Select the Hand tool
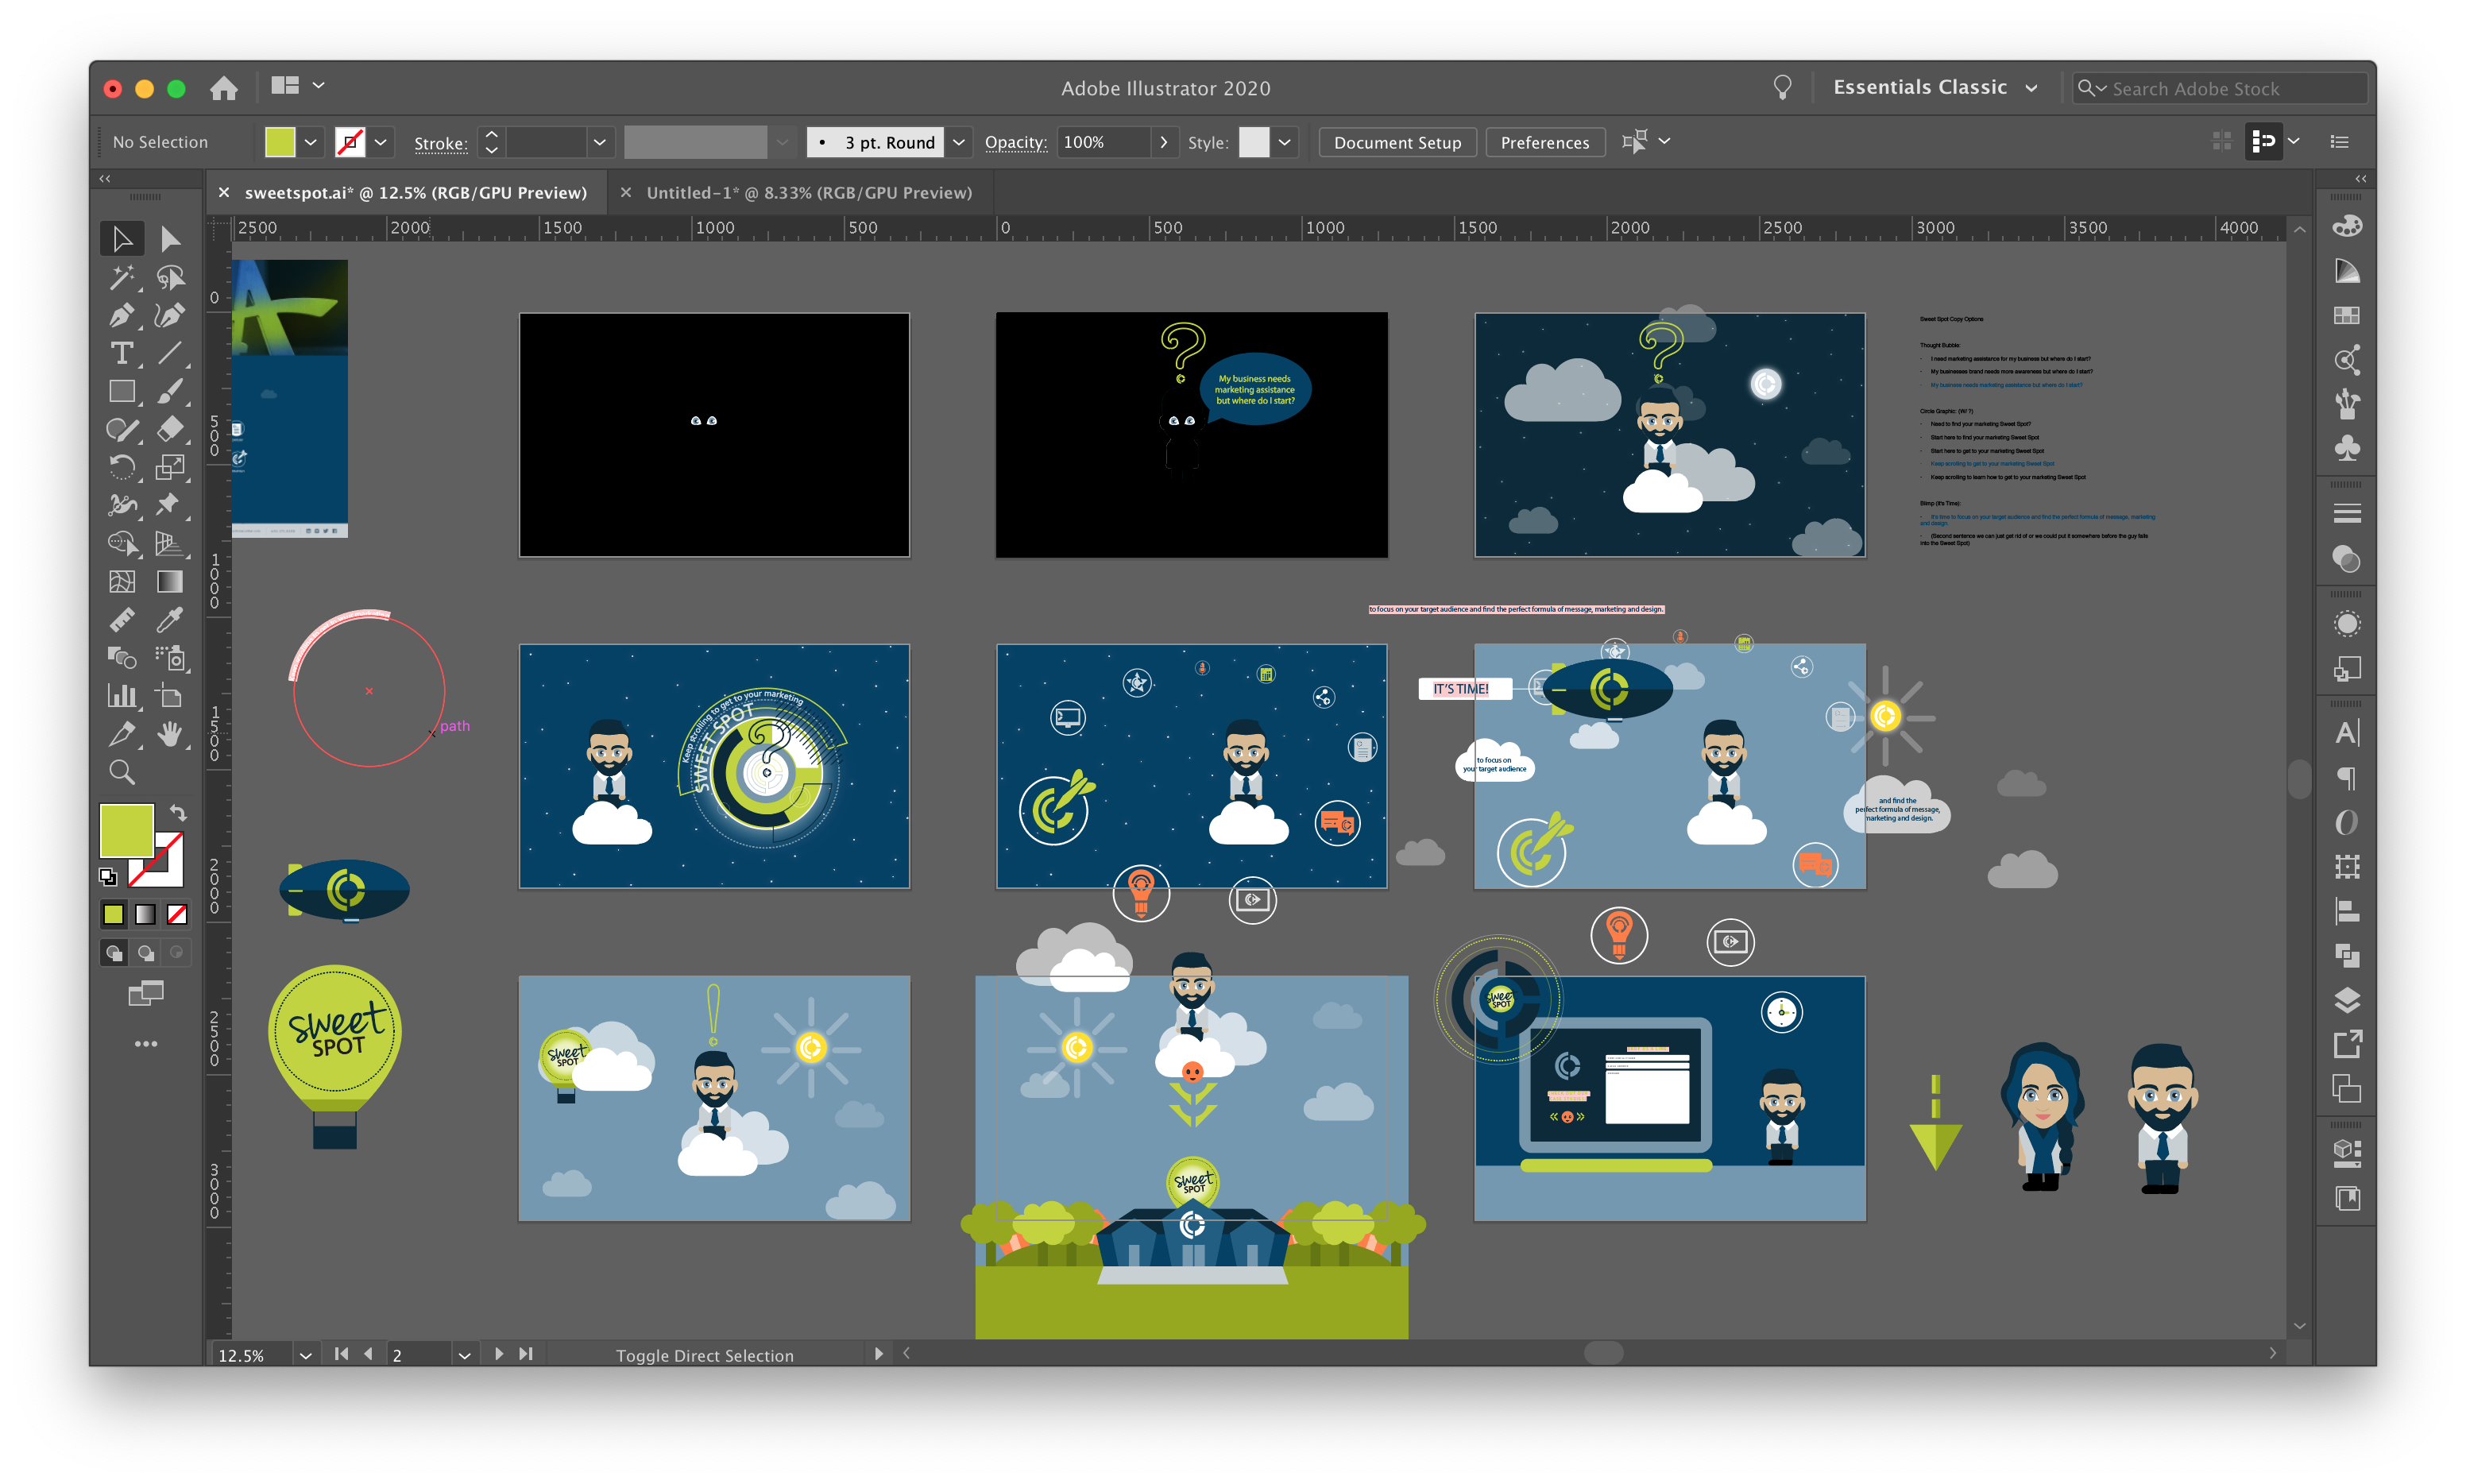The width and height of the screenshot is (2466, 1484). click(169, 734)
